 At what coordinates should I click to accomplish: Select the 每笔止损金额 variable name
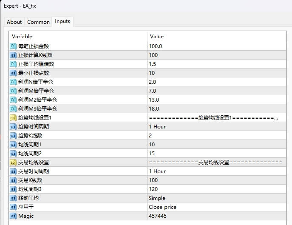pos(34,46)
